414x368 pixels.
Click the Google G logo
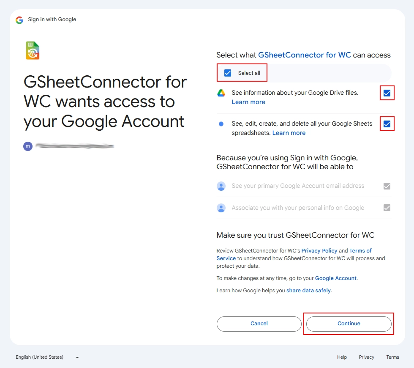19,19
